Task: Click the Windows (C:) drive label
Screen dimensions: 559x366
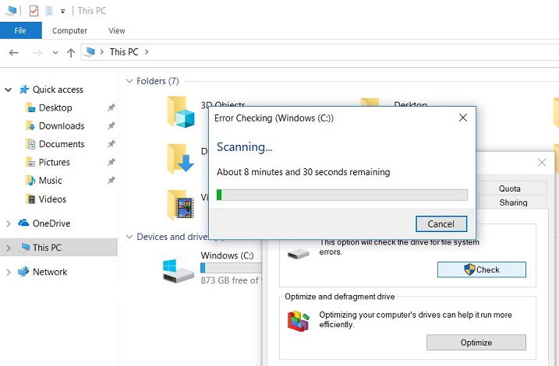Action: (227, 255)
